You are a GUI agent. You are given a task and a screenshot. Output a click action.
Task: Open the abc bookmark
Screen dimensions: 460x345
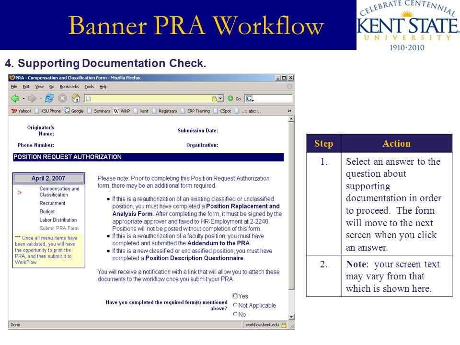(x=248, y=111)
